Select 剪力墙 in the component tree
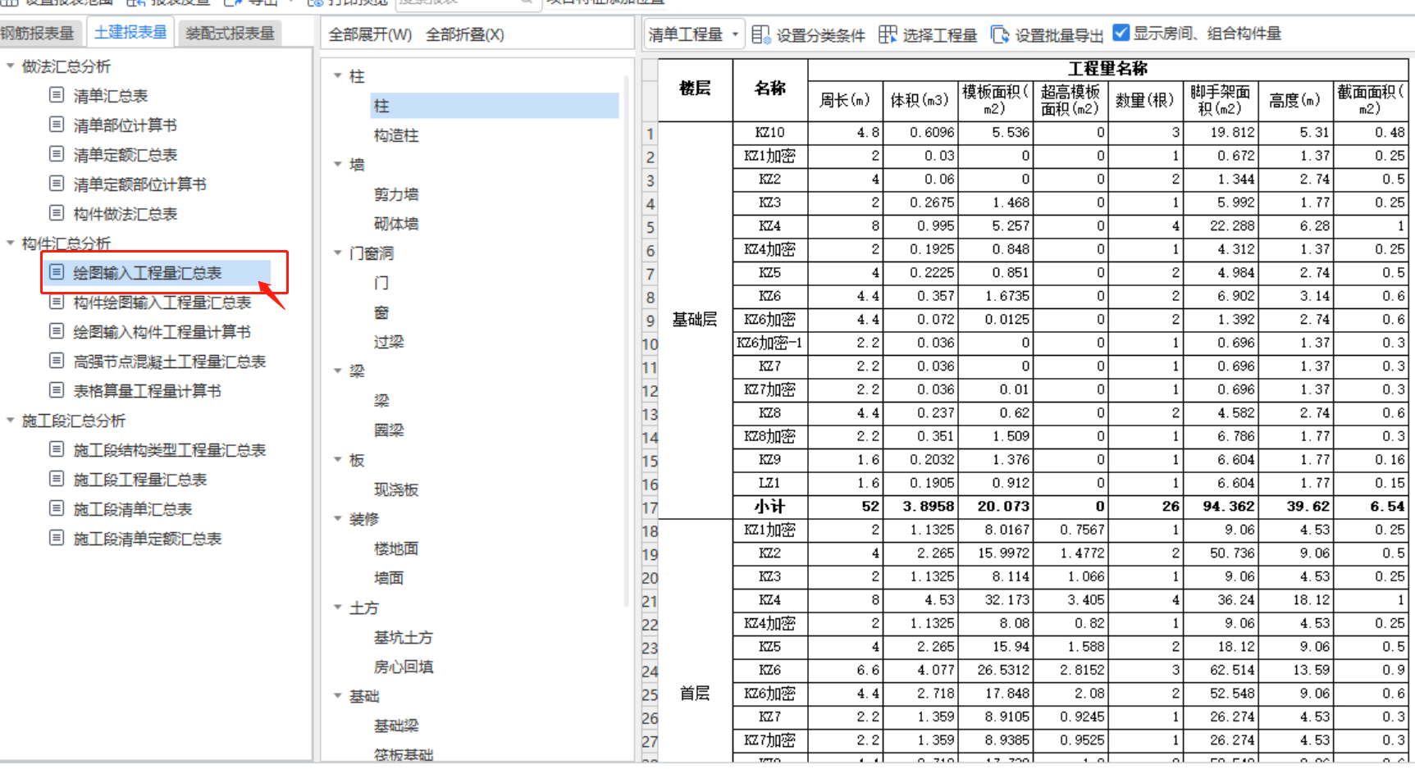Image resolution: width=1415 pixels, height=769 pixels. 396,194
